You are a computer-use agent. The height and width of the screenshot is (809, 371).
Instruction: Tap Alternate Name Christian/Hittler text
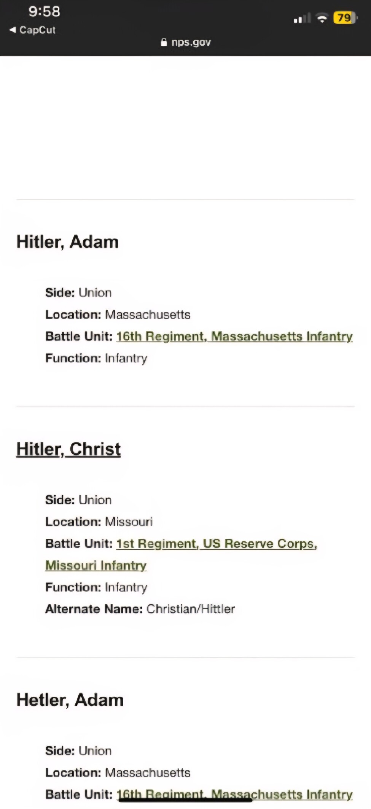coord(140,609)
